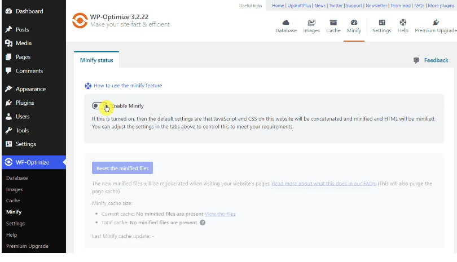Select Minify submenu under WP-Optimize

pyautogui.click(x=14, y=212)
